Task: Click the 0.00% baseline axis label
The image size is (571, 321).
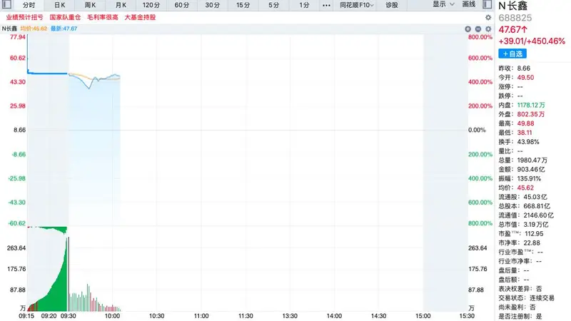Action: 477,130
